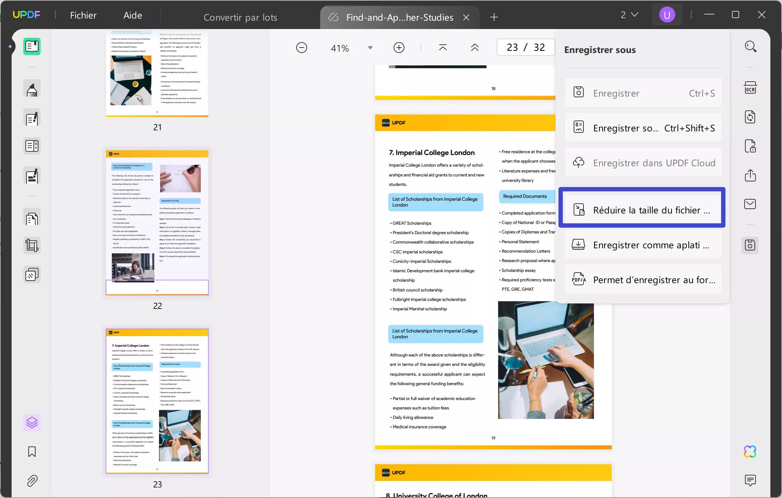Image resolution: width=782 pixels, height=498 pixels.
Task: Open the Fill and Sign tool
Action: 32,176
